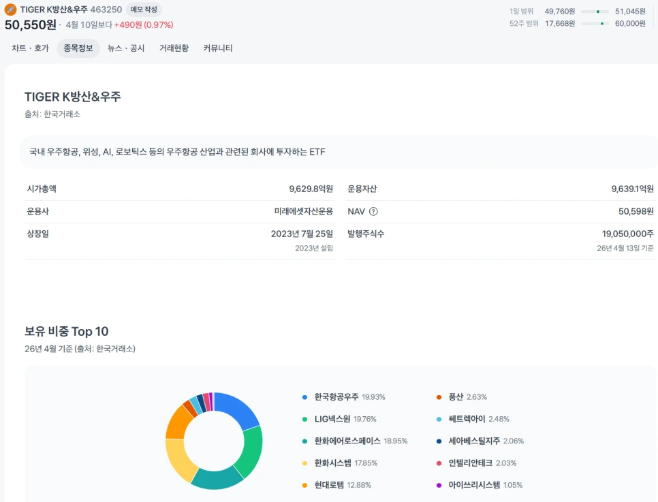
Task: Click the 52-week low value 17,668원
Action: coord(560,24)
